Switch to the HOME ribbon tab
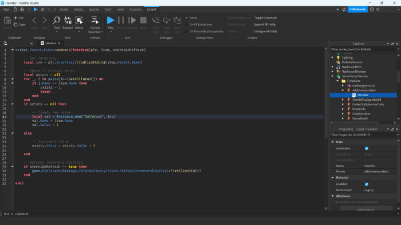 [x=64, y=10]
